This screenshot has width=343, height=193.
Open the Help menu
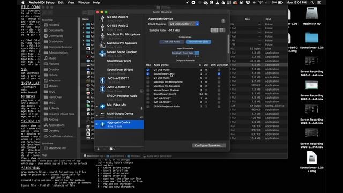(x=96, y=2)
